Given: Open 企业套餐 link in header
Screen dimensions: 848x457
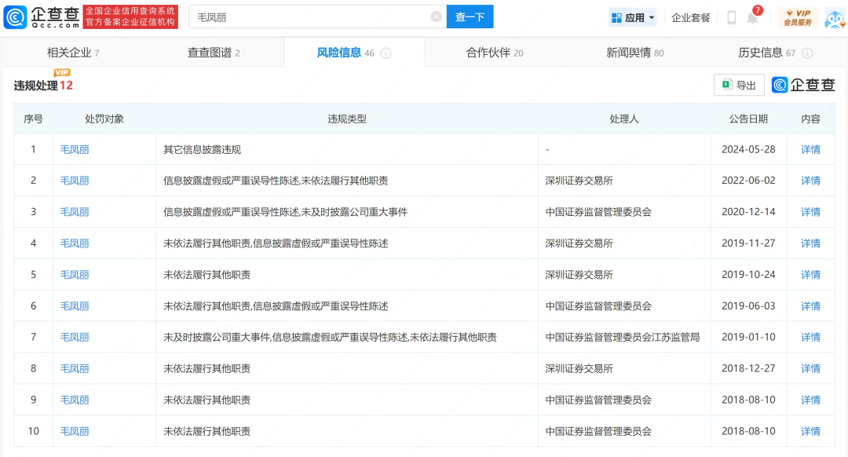Looking at the screenshot, I should (x=691, y=17).
